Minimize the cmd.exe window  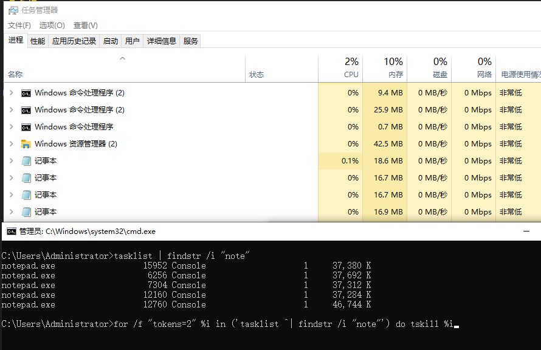[x=526, y=232]
